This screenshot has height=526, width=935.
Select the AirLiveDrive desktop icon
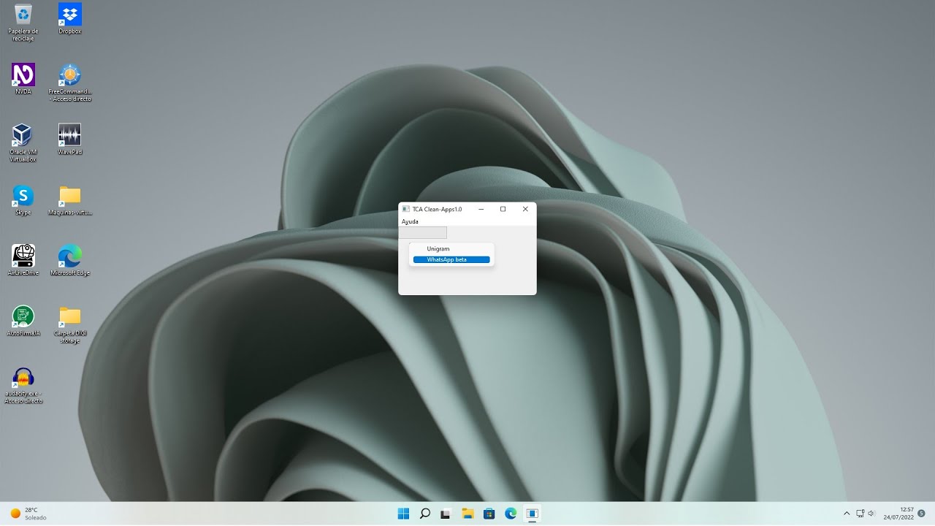tap(23, 260)
